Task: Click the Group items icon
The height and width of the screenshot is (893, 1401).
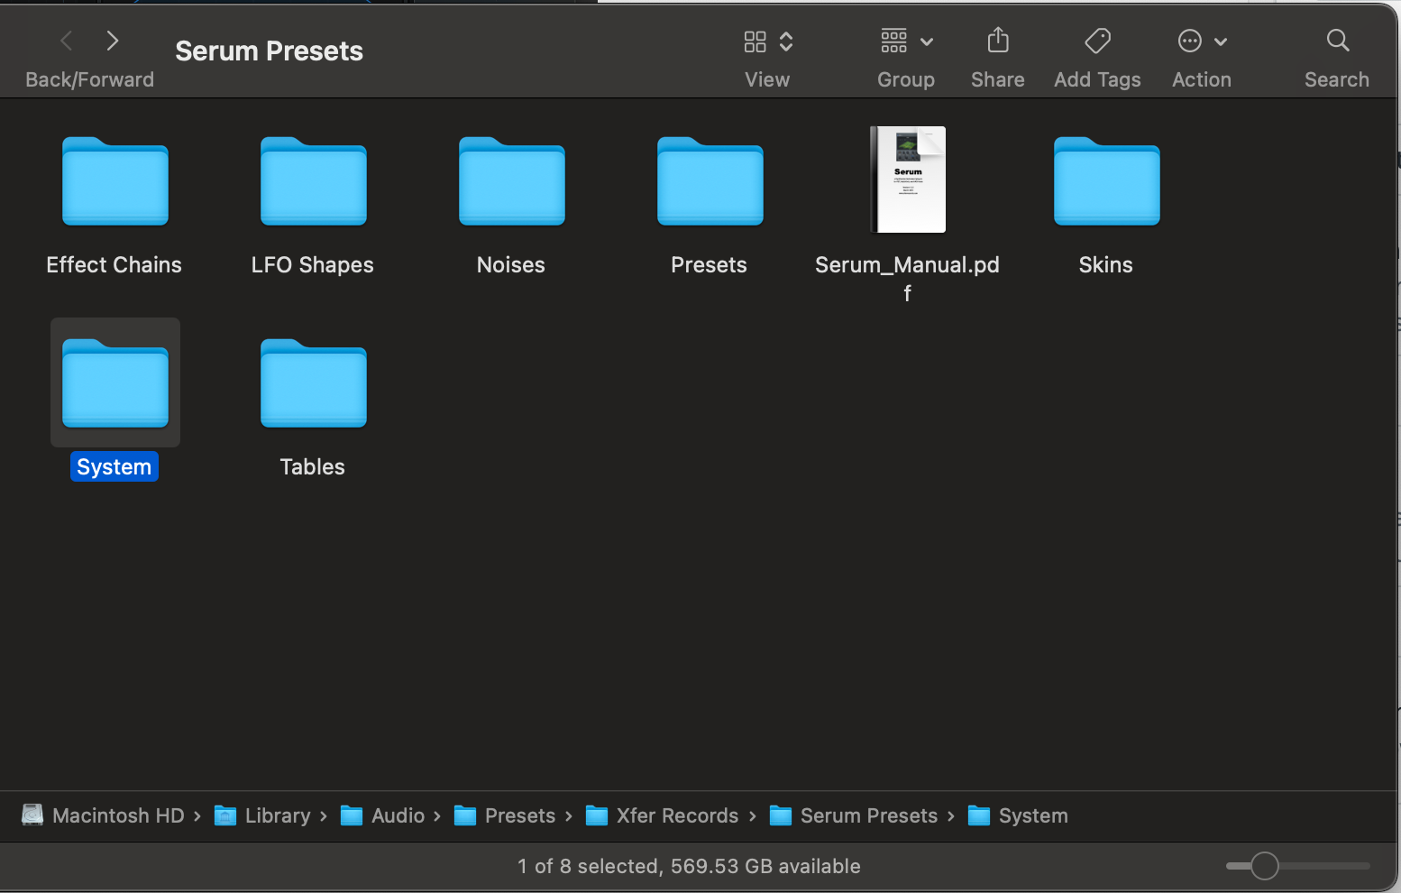Action: 894,41
